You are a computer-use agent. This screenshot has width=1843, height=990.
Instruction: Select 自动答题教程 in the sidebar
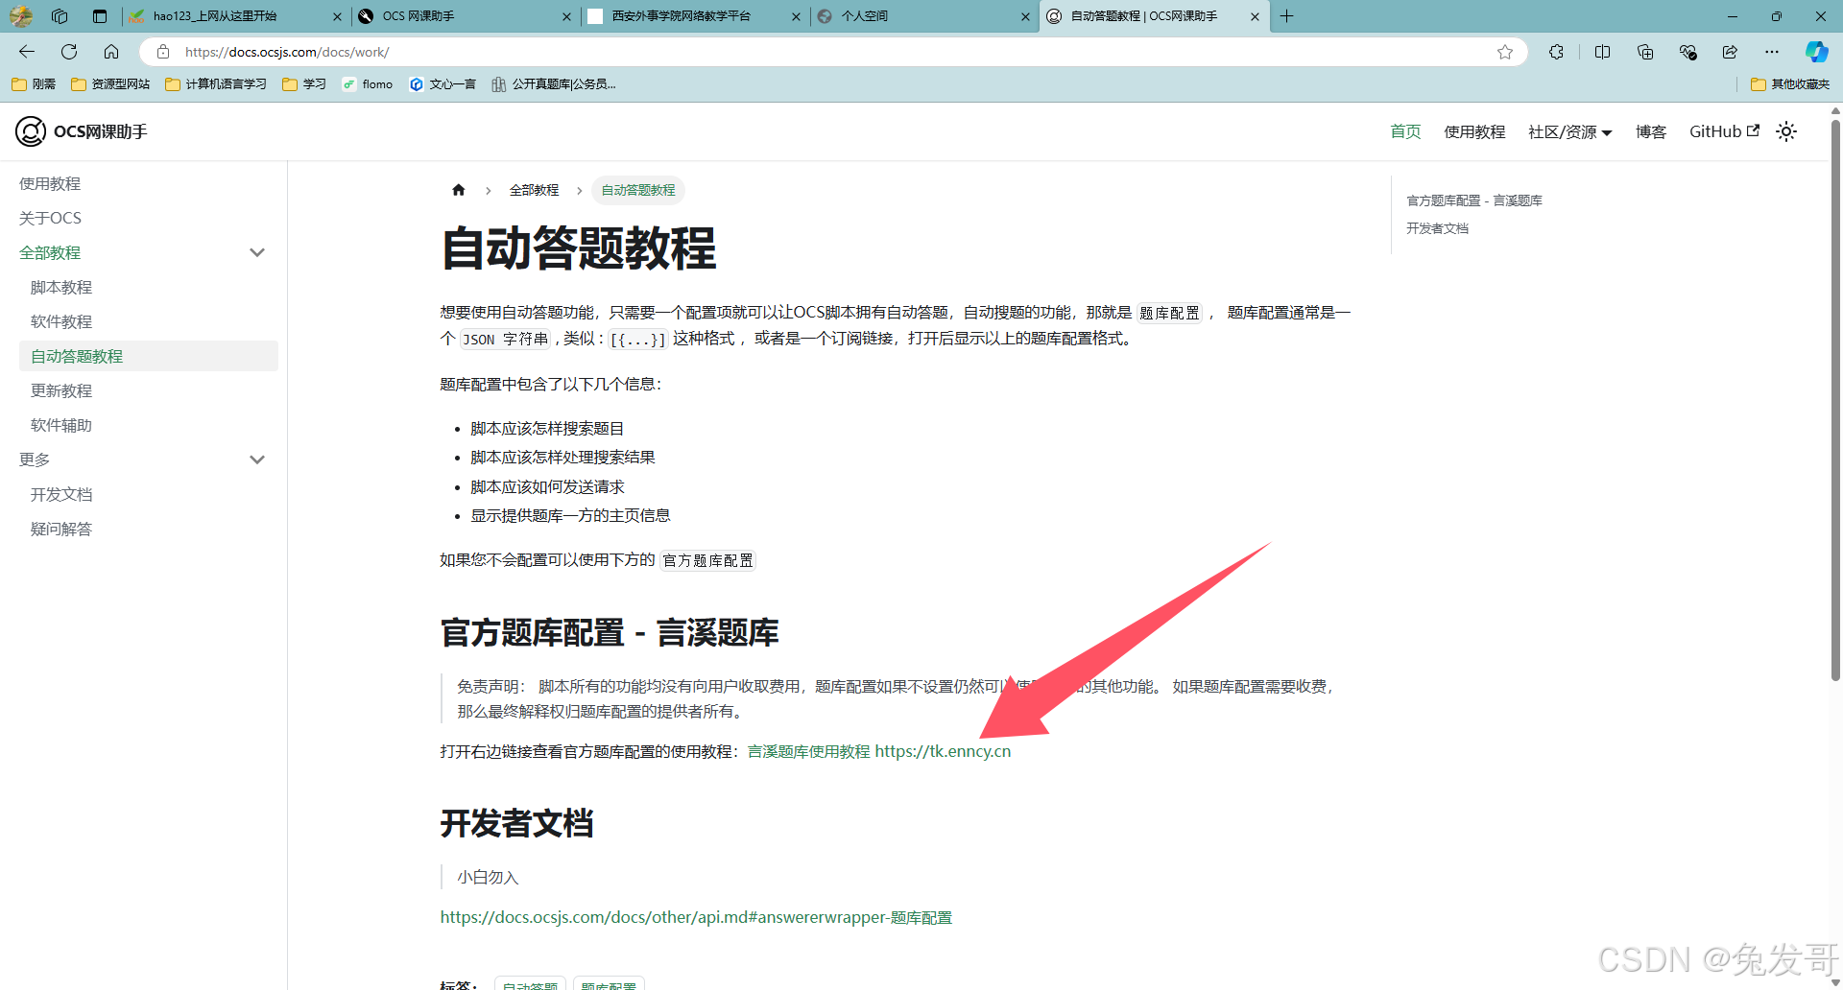[149, 356]
